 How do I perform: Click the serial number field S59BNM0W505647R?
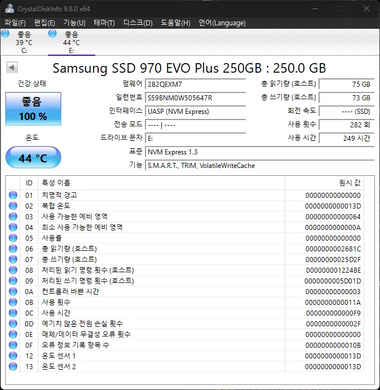coord(195,97)
